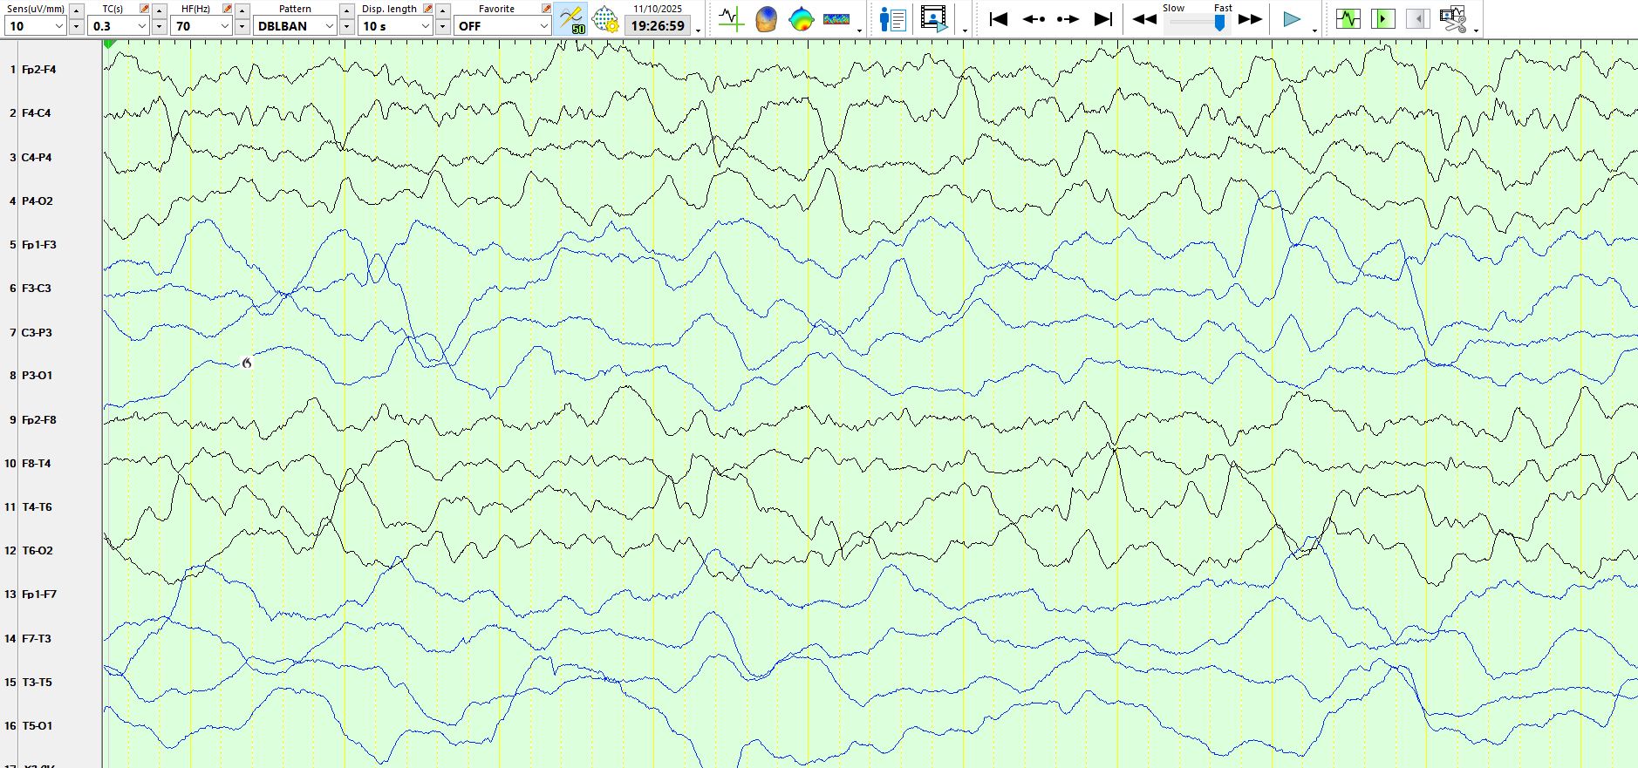Viewport: 1638px width, 768px height.
Task: Click the green play-panel icon
Action: point(1383,18)
